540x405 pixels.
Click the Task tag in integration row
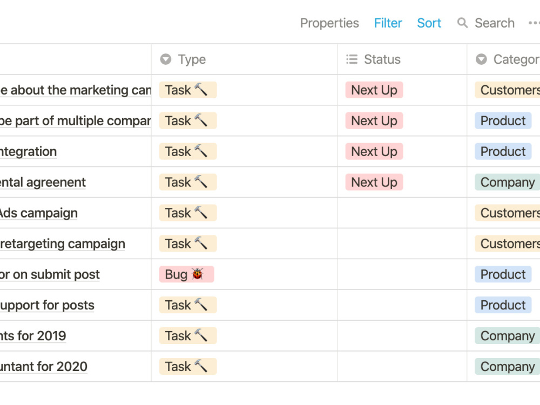point(188,152)
